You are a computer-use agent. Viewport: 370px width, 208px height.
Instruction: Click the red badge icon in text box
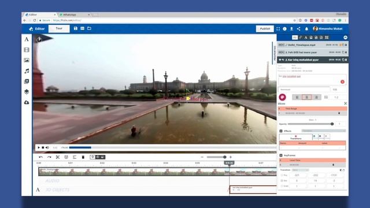342,82
